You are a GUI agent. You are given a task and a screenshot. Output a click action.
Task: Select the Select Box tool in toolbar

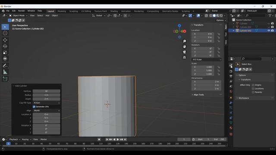[x=5, y=27]
